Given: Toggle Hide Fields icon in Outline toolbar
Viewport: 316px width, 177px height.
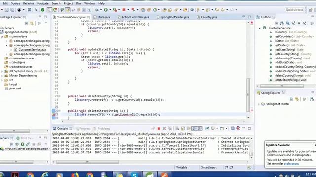Looking at the screenshot, I should point(288,23).
